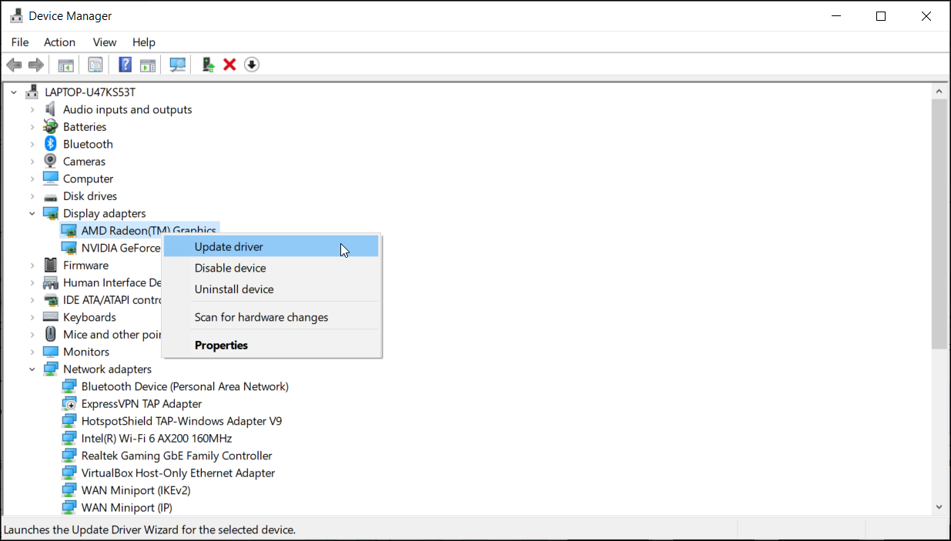Image resolution: width=951 pixels, height=541 pixels.
Task: Click Scan for hardware changes context entry
Action: pyautogui.click(x=260, y=316)
